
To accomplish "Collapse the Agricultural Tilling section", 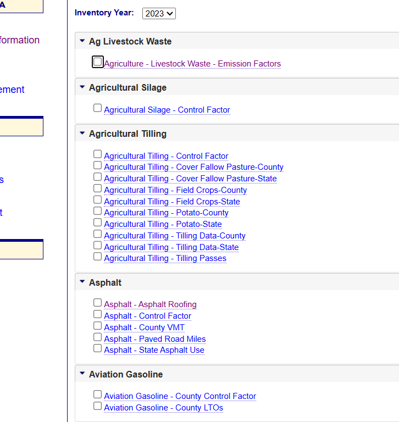I will point(82,134).
